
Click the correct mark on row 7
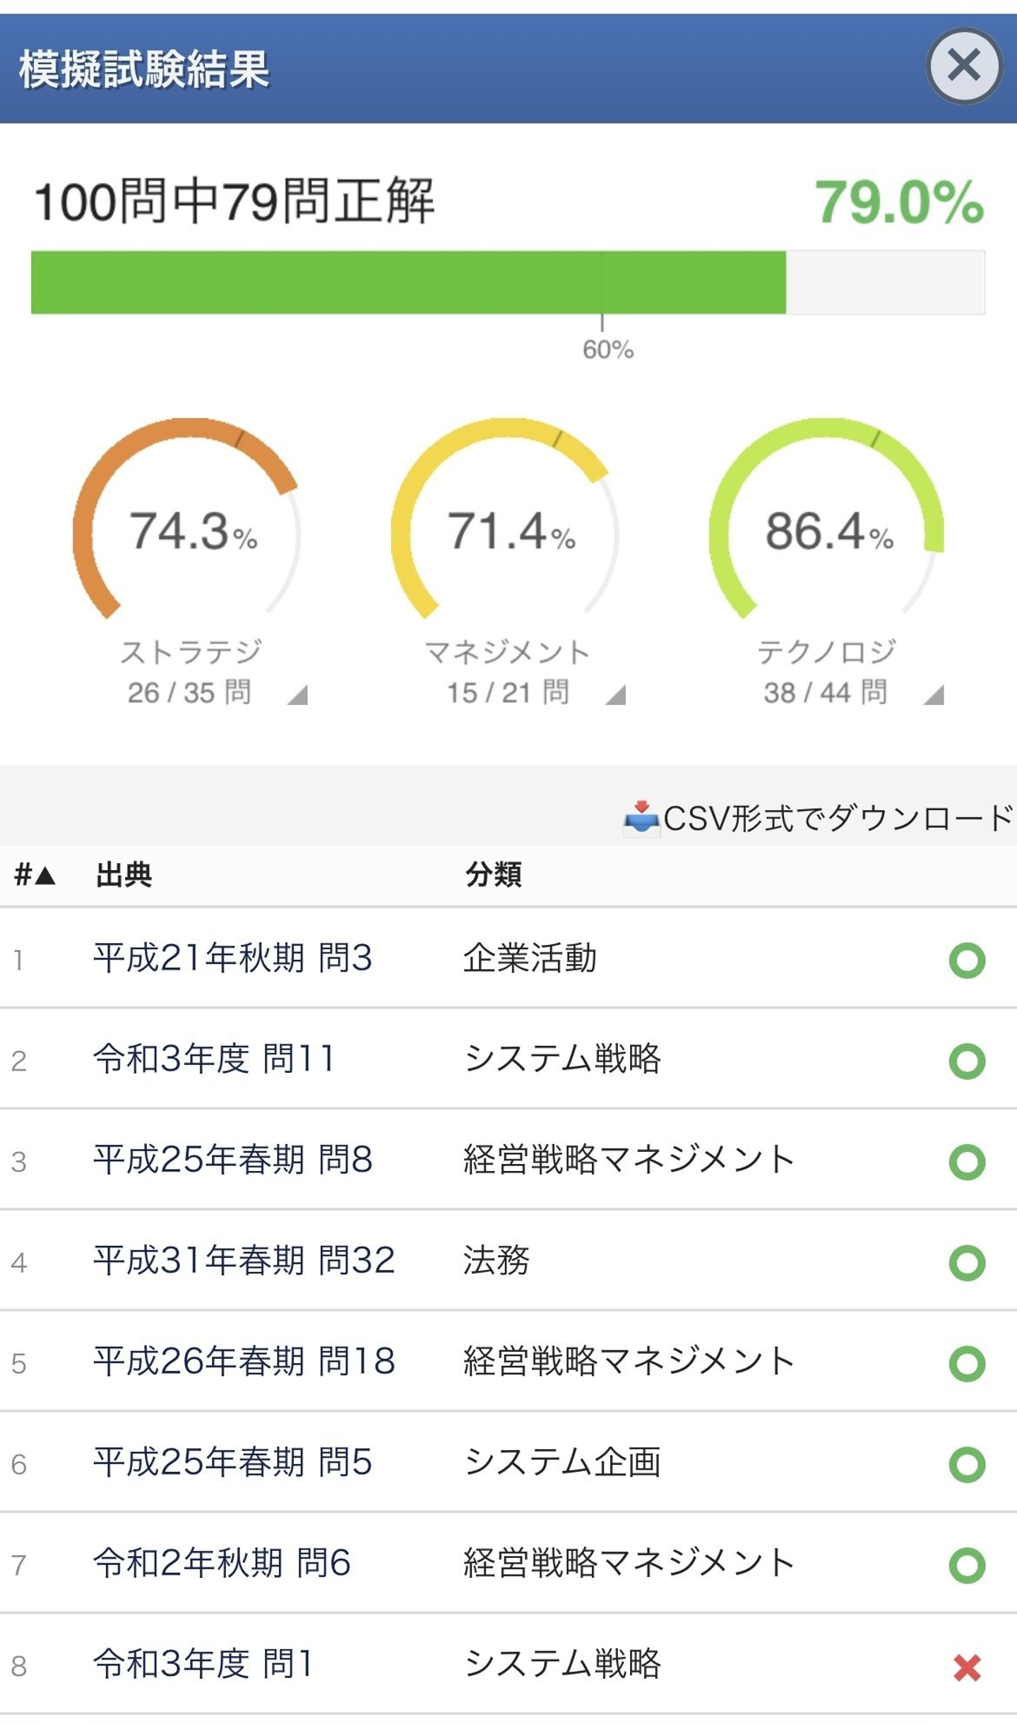click(967, 1565)
